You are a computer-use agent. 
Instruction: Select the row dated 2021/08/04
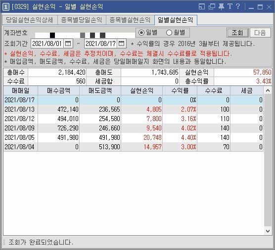point(134,147)
